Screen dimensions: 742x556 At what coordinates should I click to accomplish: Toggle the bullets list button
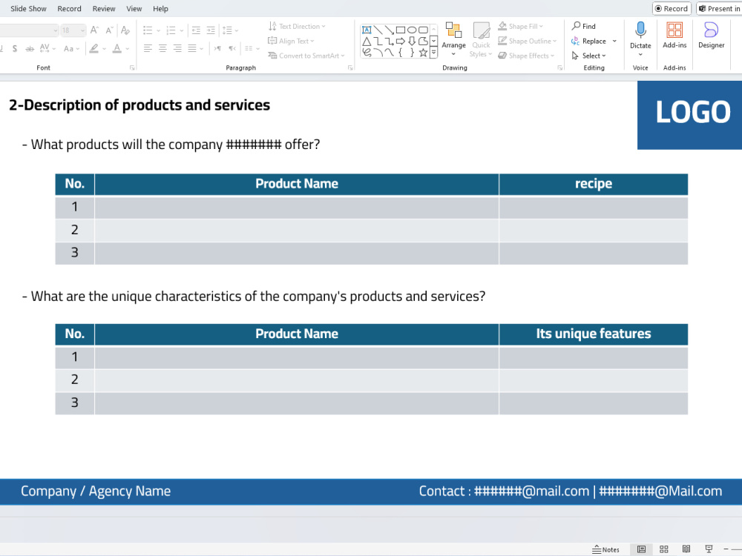[148, 30]
